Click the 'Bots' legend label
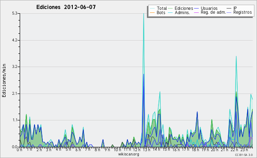Viewport: 257px width, 158px height. (161, 12)
